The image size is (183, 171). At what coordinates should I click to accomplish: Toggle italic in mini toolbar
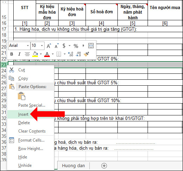pyautogui.click(x=19, y=54)
